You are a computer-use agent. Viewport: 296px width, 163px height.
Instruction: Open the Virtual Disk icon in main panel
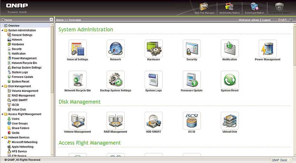tap(230, 121)
